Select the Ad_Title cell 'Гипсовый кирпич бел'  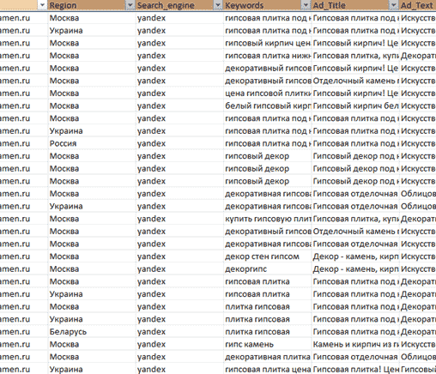tap(355, 106)
